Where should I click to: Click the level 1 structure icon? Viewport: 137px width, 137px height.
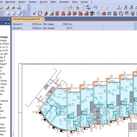pos(125,7)
